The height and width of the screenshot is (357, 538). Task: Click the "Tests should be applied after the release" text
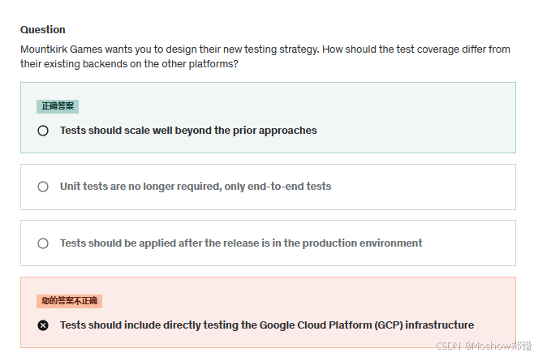(241, 243)
